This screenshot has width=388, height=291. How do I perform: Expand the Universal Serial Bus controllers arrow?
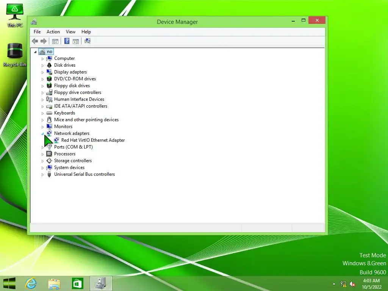coord(42,175)
